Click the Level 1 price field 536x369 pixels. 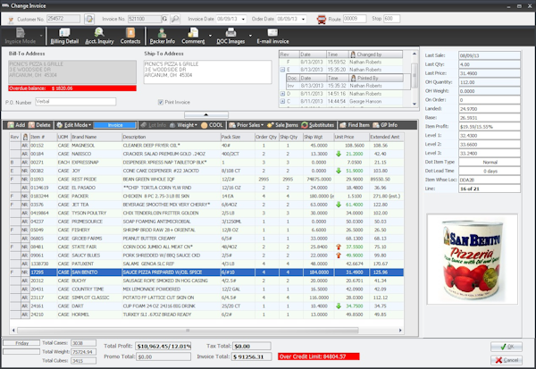tap(490, 136)
